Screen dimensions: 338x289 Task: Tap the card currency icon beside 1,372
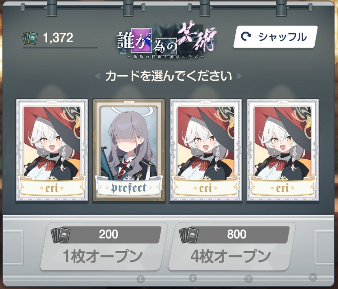click(x=30, y=38)
